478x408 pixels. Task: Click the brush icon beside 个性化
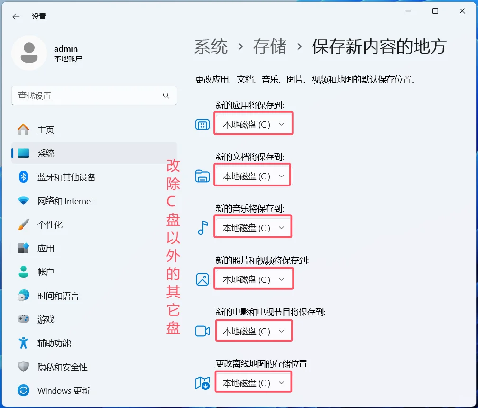[x=24, y=224]
